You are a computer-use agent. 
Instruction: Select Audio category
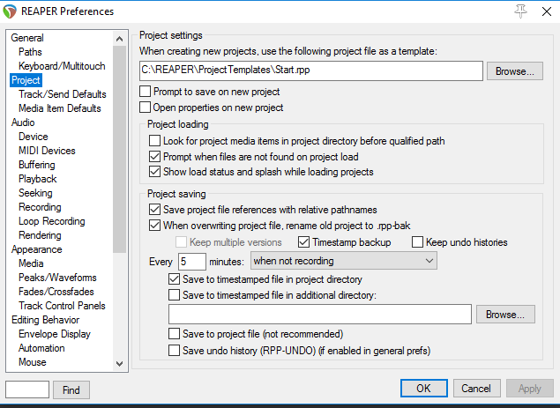(x=23, y=122)
